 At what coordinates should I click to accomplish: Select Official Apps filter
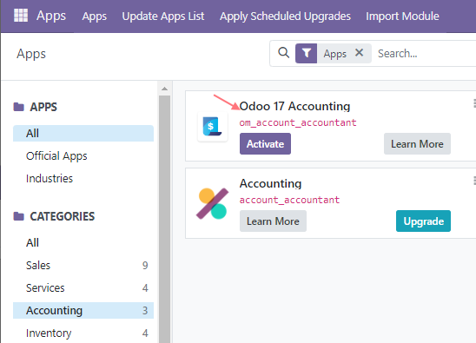pyautogui.click(x=83, y=156)
